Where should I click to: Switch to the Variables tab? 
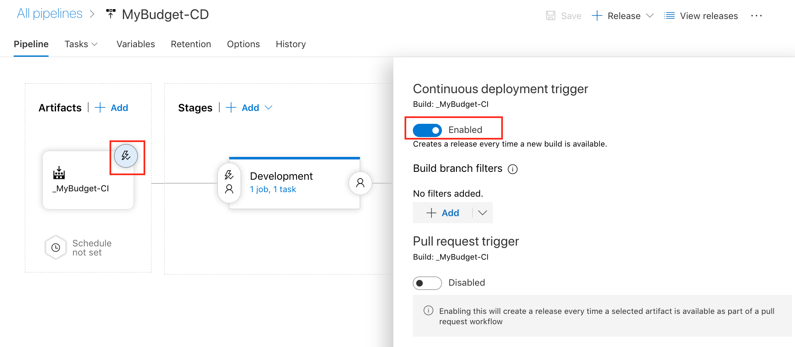tap(136, 44)
